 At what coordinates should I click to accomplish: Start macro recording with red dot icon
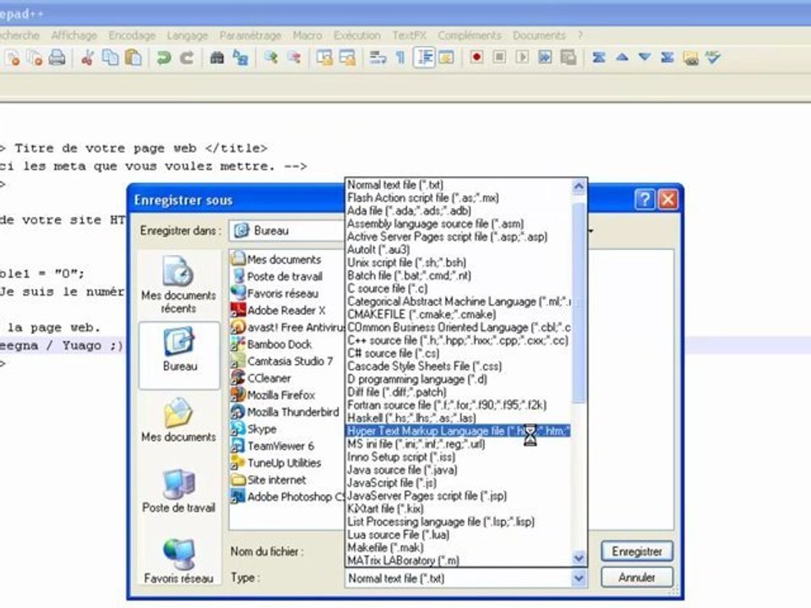click(x=476, y=57)
